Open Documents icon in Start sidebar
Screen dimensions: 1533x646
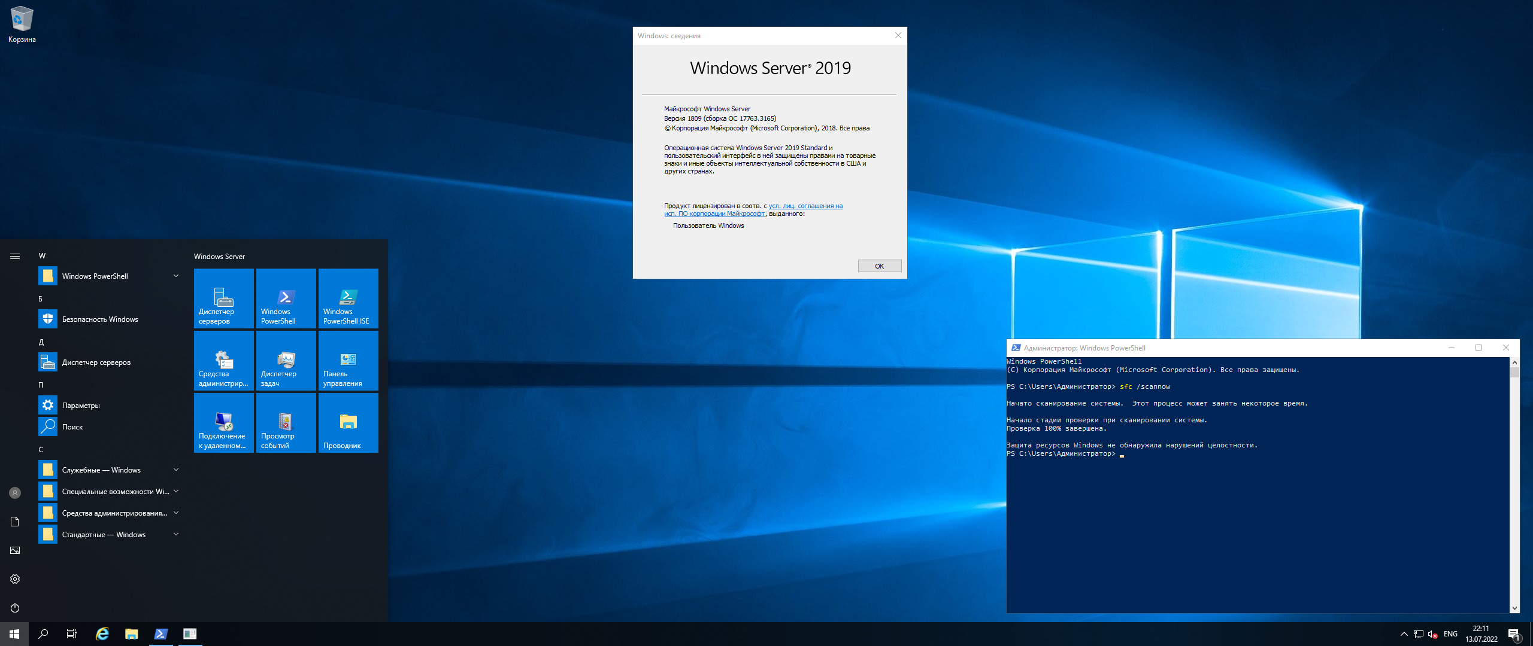pos(15,522)
